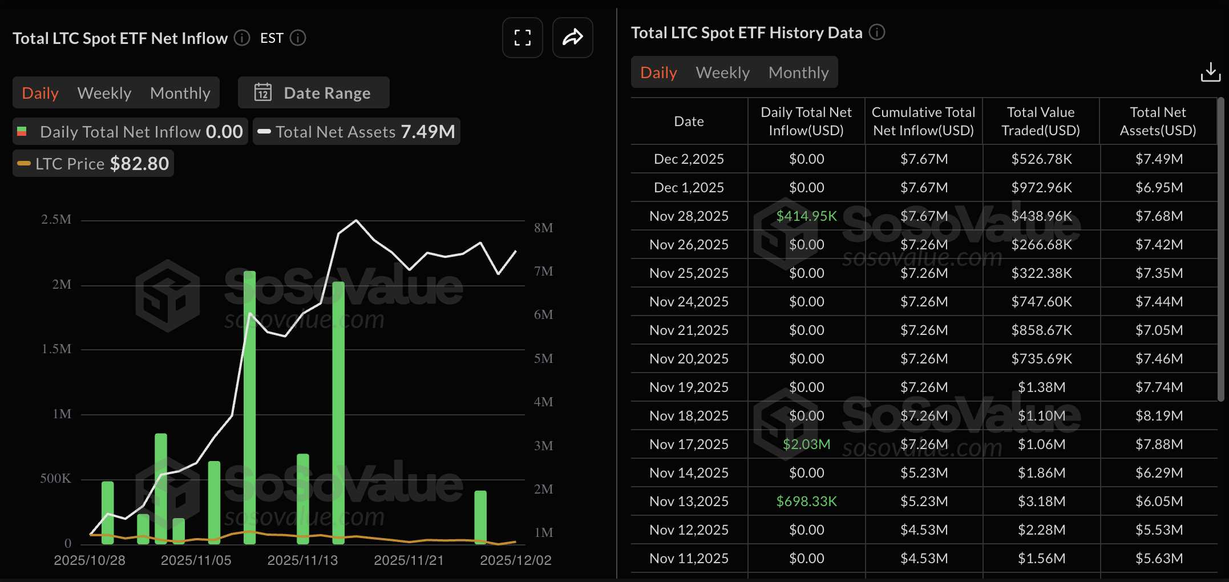Switch the chart to Weekly view

(x=104, y=92)
